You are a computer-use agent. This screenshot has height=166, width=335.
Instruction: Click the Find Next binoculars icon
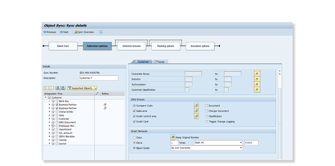coord(63,88)
